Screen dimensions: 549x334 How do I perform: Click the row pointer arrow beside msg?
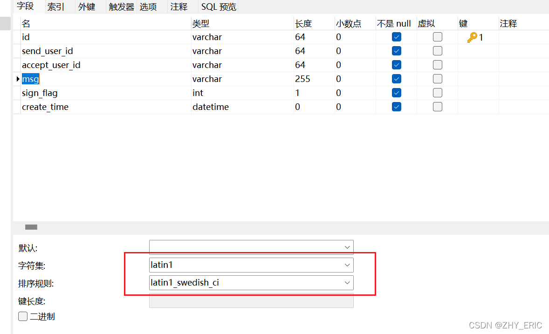tap(18, 79)
